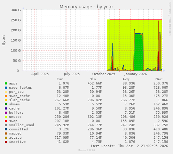Viewport: 173px width, 154px height.
Task: Click the red swap total line on graph
Action: point(136,20)
